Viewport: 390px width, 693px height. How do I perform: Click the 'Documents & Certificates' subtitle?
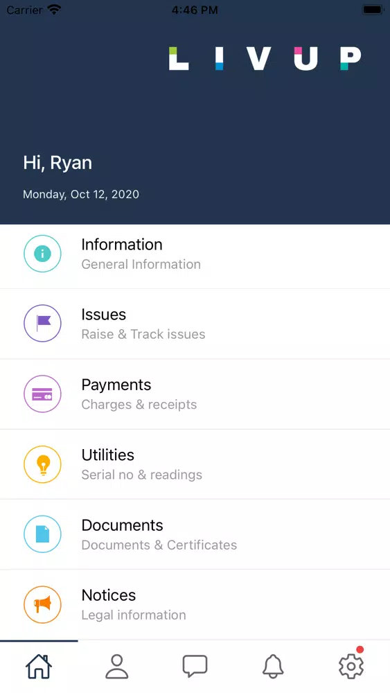[159, 545]
